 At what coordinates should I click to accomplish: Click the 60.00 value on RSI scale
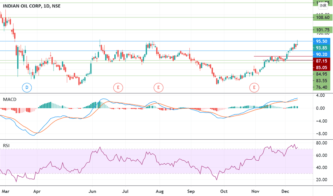[x=322, y=155]
